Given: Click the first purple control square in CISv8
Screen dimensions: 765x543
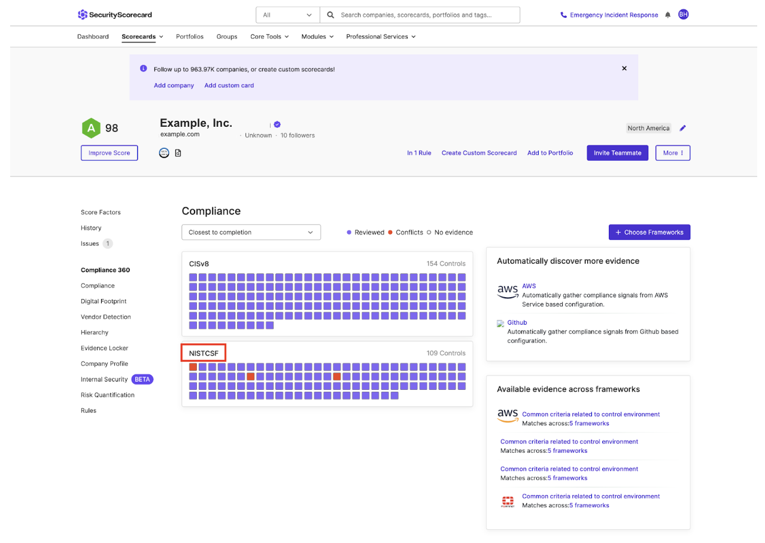Looking at the screenshot, I should point(193,277).
